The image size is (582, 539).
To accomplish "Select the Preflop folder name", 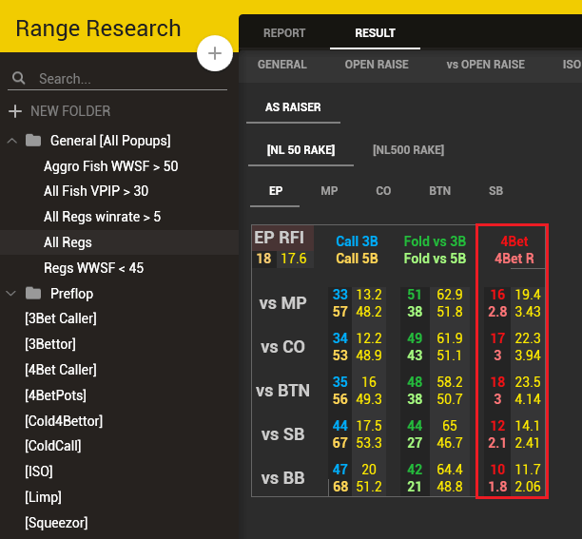I will tap(72, 294).
